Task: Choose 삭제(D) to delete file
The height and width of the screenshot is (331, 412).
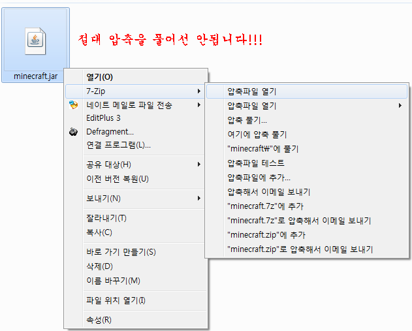Action: pyautogui.click(x=136, y=266)
